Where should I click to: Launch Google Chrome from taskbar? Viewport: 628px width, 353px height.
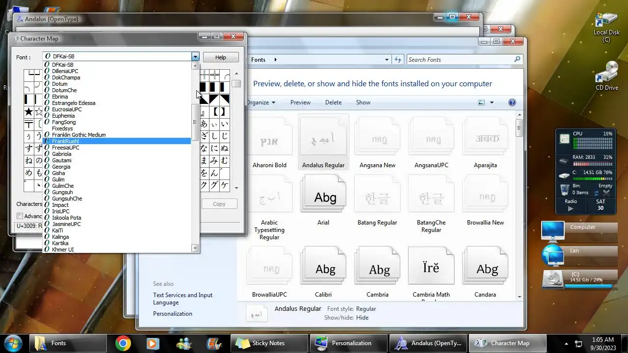[123, 343]
